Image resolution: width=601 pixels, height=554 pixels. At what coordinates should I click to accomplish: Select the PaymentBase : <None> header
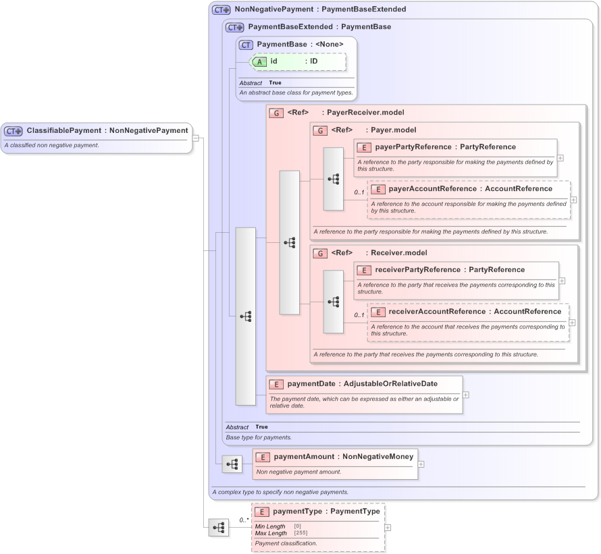click(x=300, y=45)
